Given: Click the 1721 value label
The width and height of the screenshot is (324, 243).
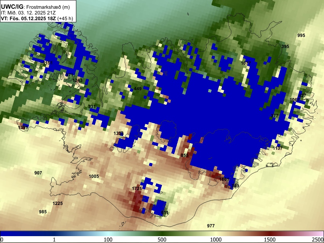Looking at the screenshot, I should [x=137, y=188].
